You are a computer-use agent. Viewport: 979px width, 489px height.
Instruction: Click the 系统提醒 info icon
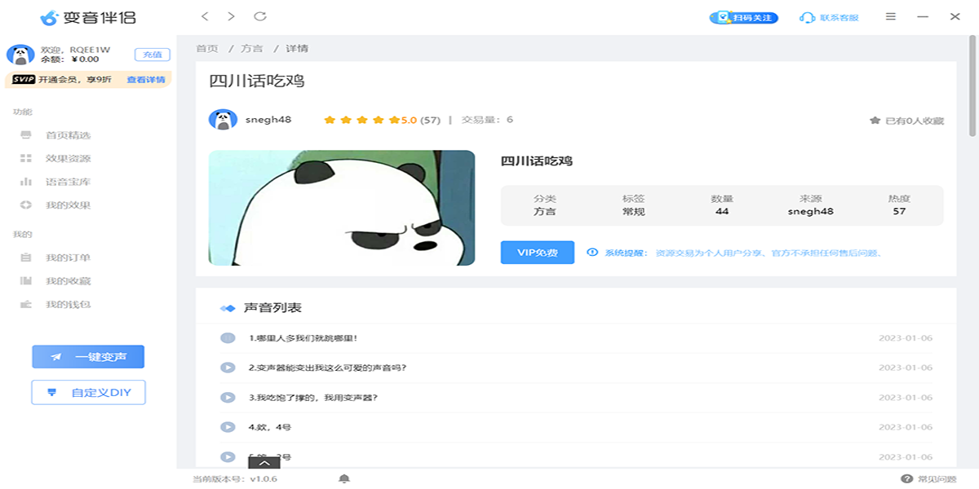(592, 253)
